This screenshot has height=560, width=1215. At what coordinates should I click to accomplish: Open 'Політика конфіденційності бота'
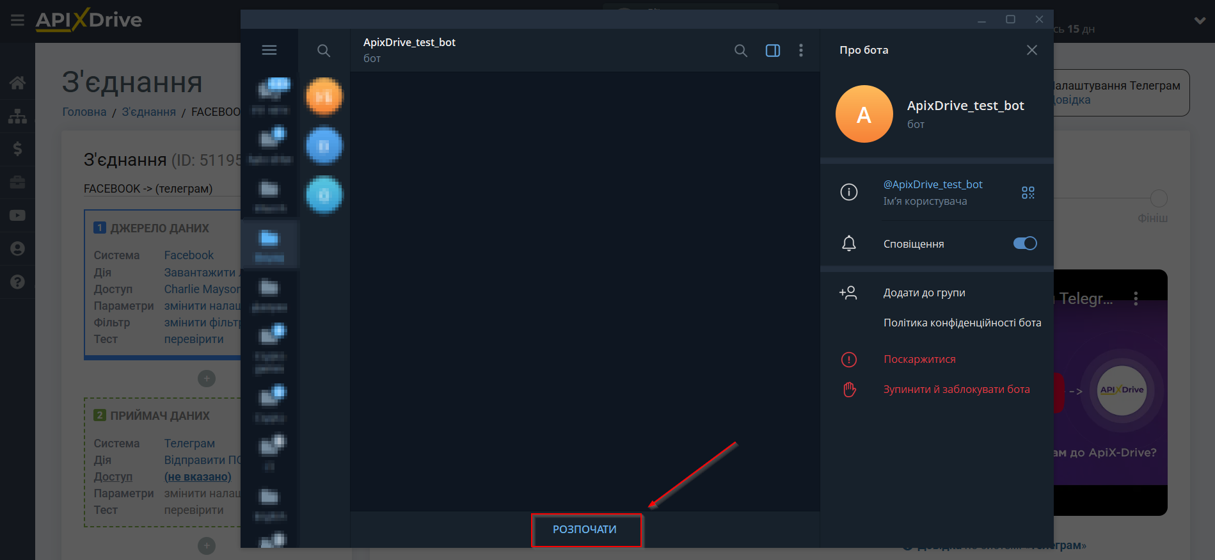tap(962, 323)
